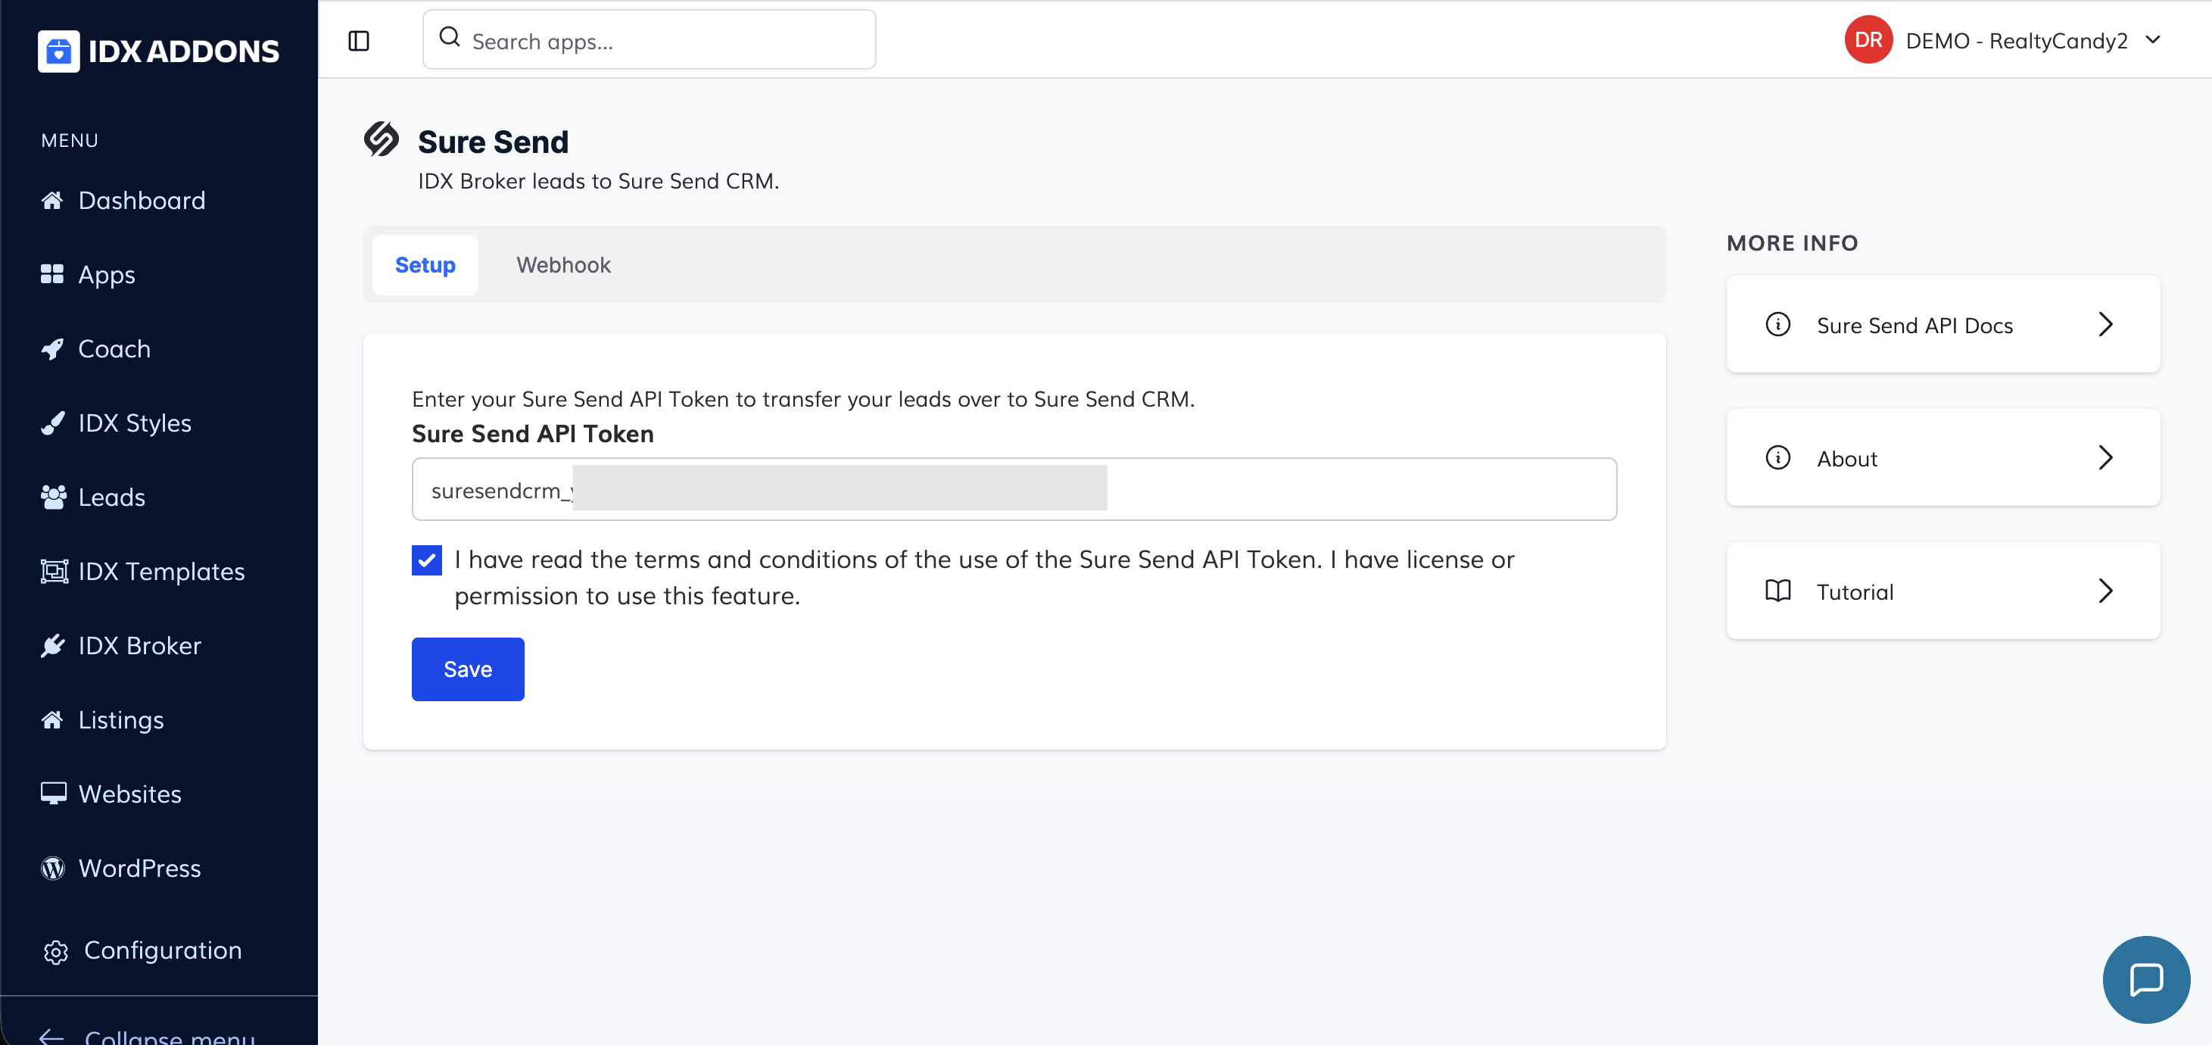2212x1045 pixels.
Task: Open IDX Broker via the plug icon
Action: [52, 646]
